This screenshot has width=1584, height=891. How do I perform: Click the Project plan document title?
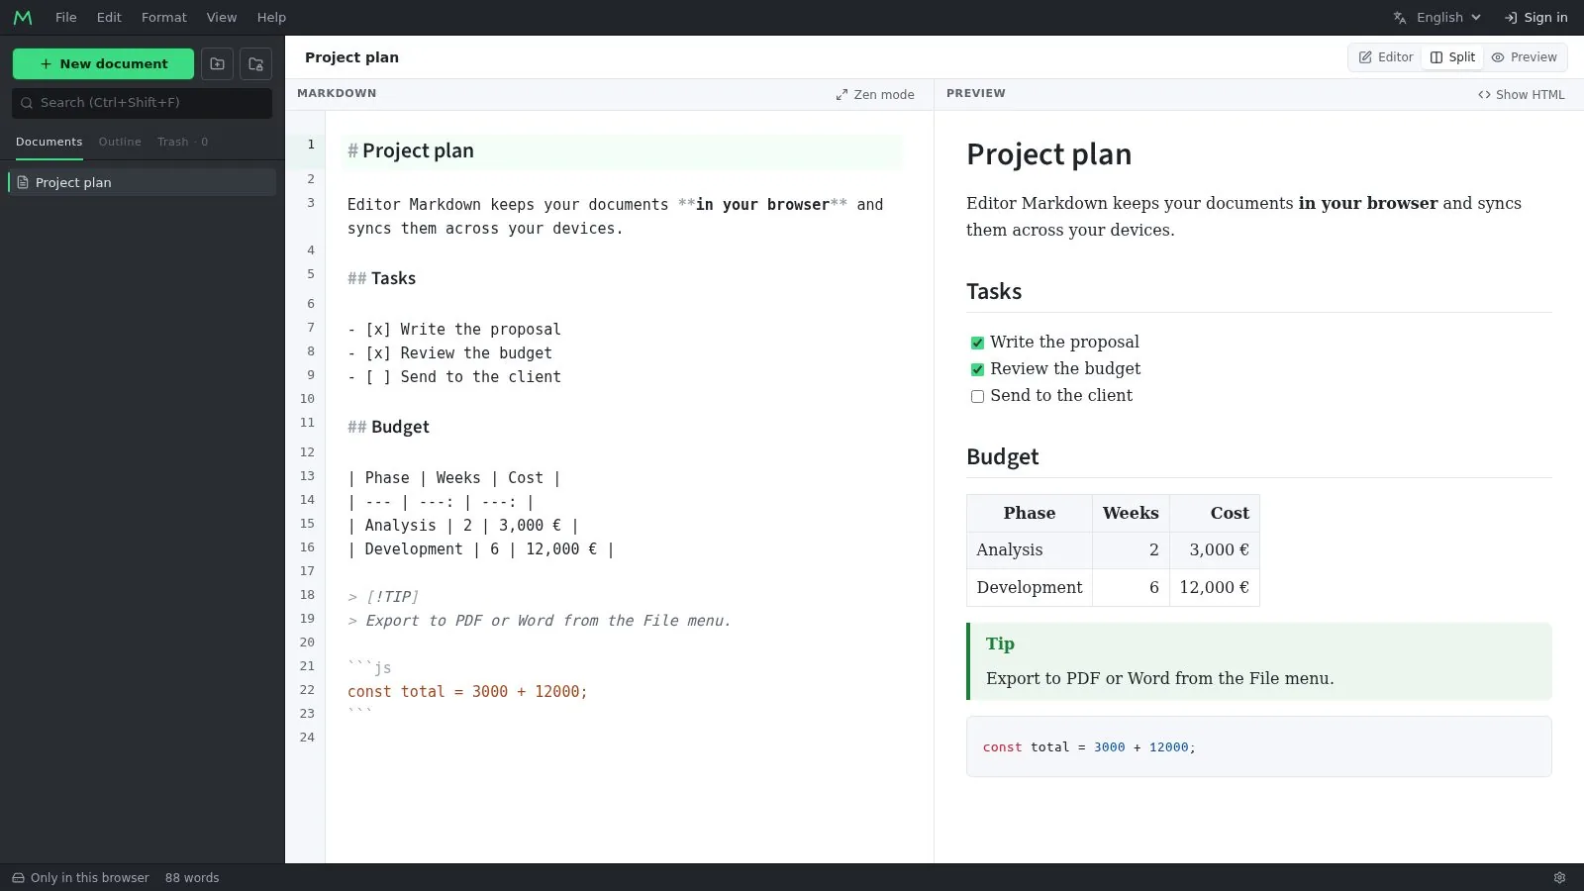point(351,57)
